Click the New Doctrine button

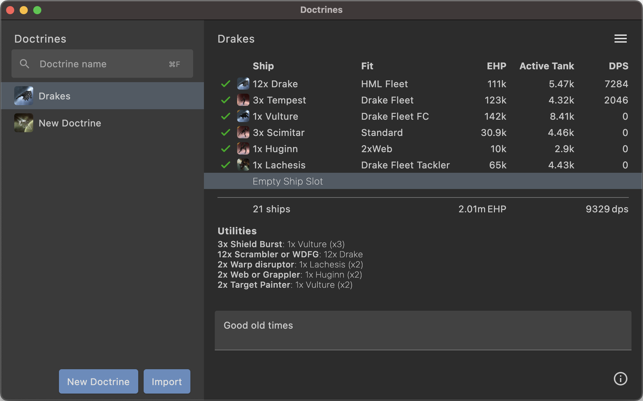click(x=98, y=381)
